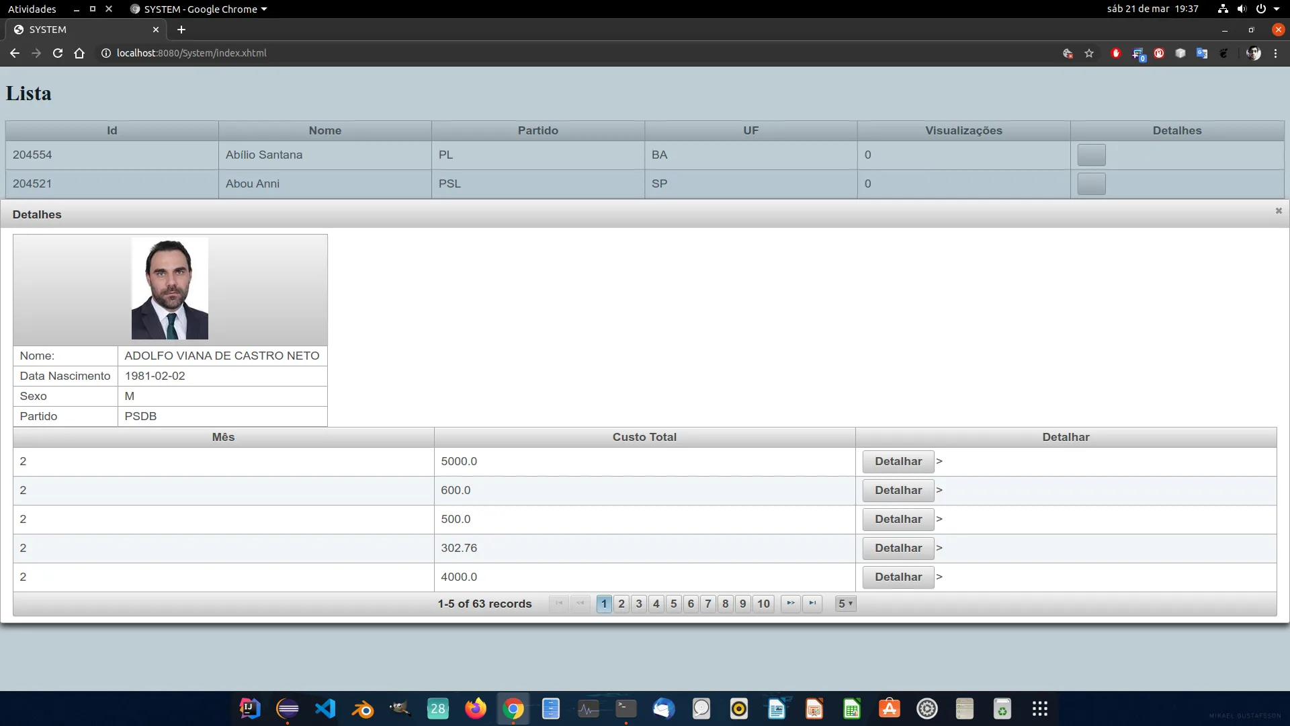The height and width of the screenshot is (726, 1290).
Task: Close the Detalhes dialog
Action: 1279,211
